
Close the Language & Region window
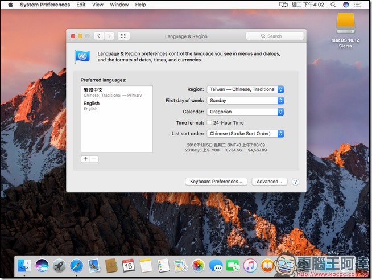pos(73,36)
